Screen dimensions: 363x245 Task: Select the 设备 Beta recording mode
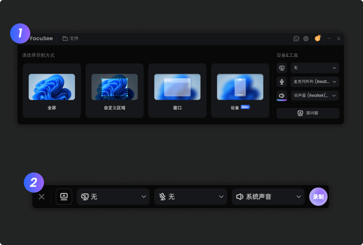(240, 90)
